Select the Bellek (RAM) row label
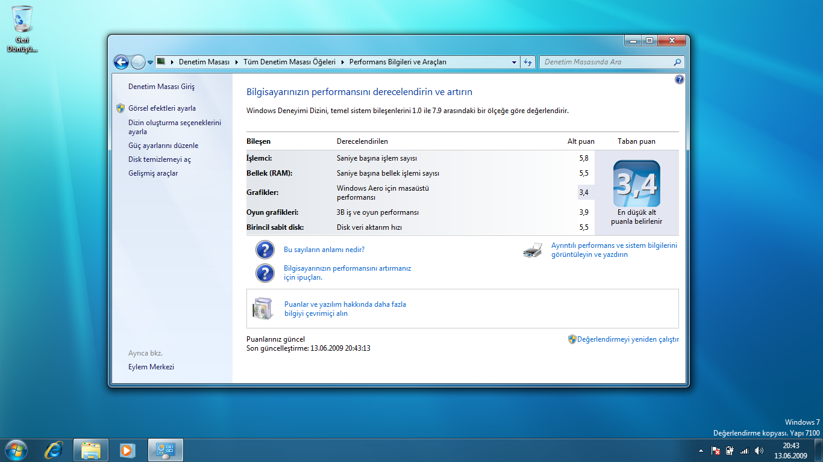Image resolution: width=823 pixels, height=462 pixels. tap(269, 173)
